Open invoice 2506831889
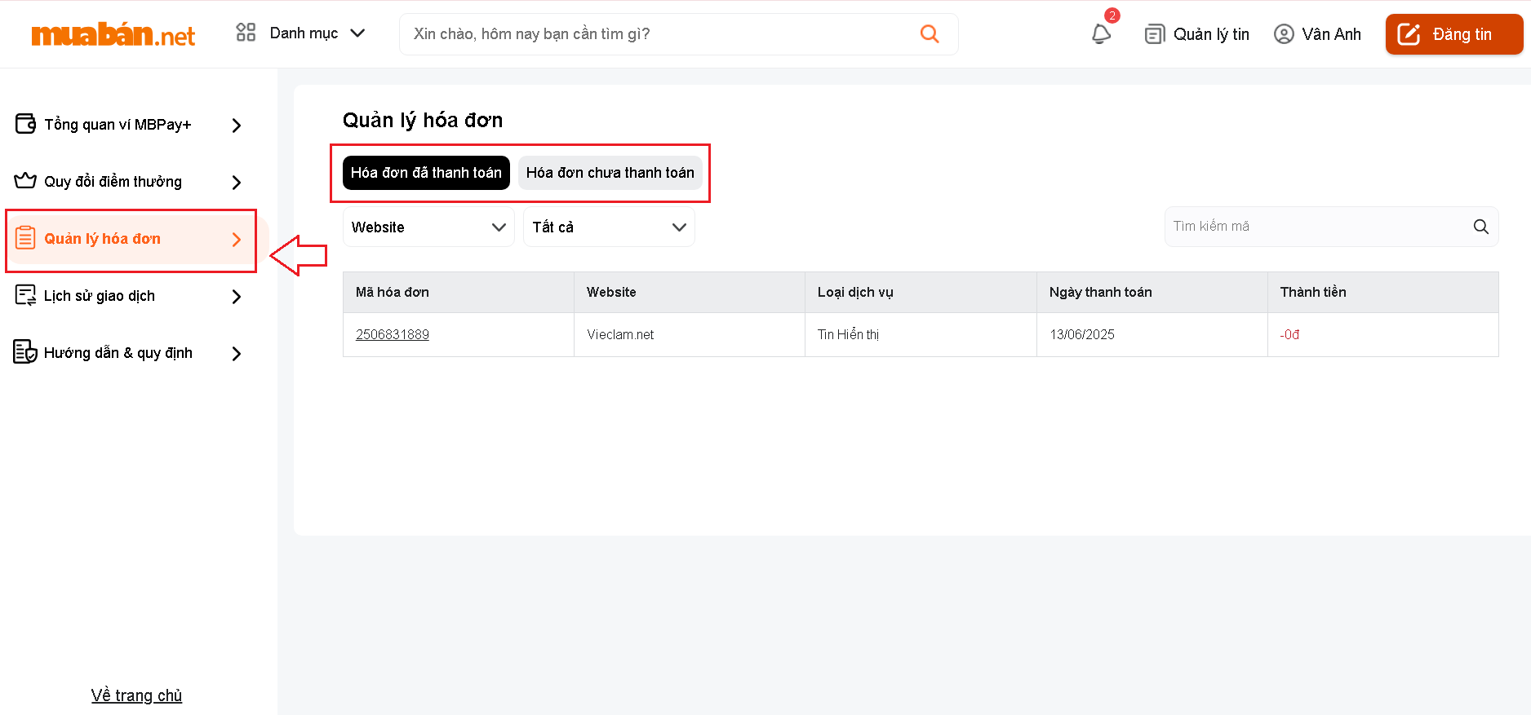The width and height of the screenshot is (1531, 715). pos(393,334)
